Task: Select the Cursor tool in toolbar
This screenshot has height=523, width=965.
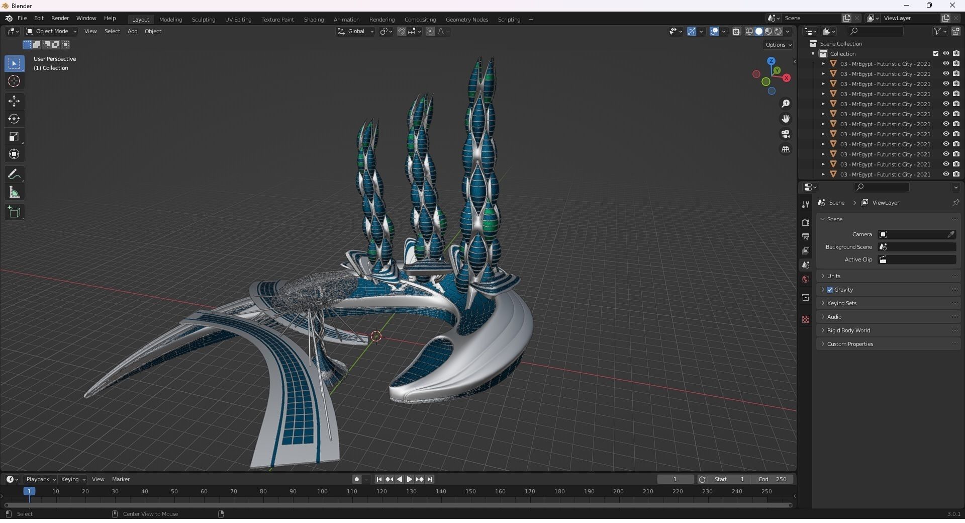Action: [14, 81]
